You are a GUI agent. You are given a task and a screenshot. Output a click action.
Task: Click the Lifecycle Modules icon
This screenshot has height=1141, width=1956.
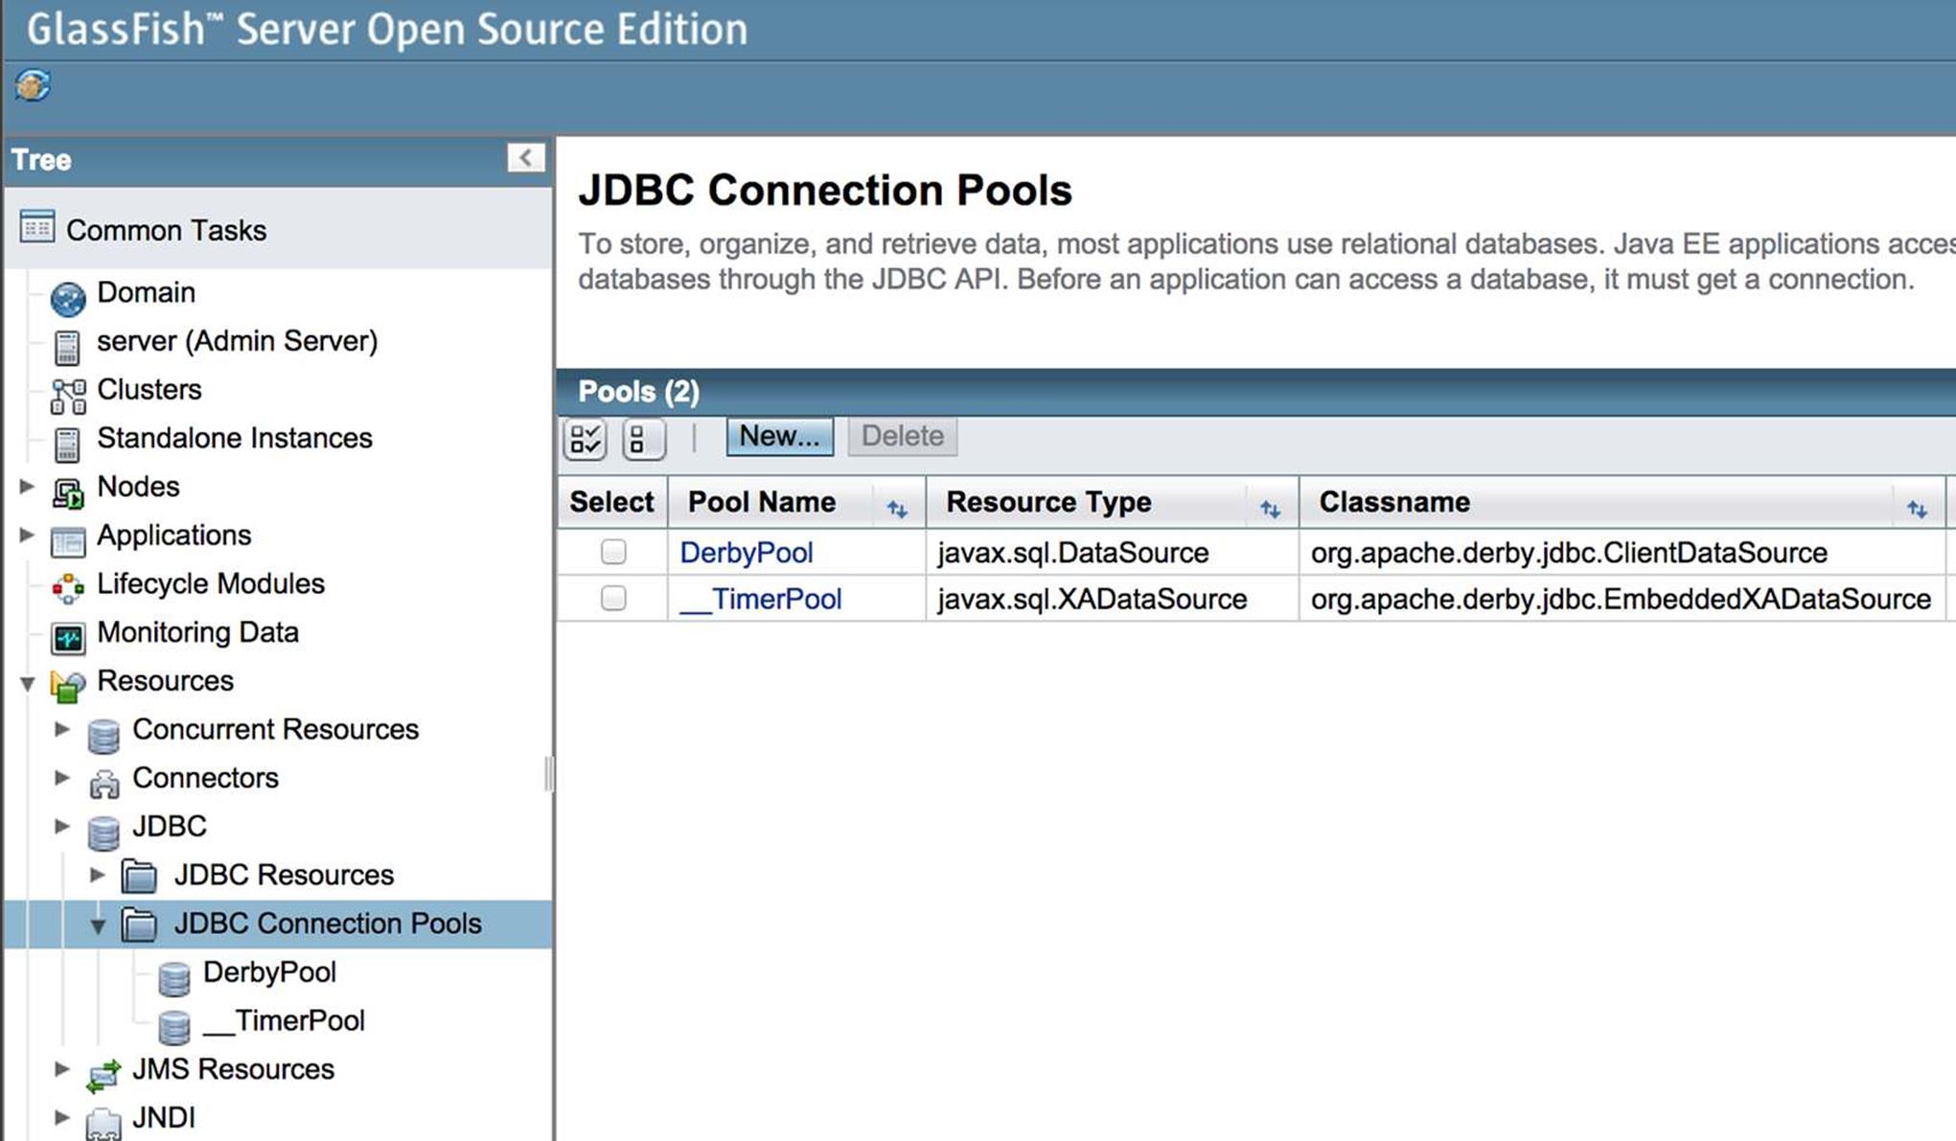tap(68, 589)
